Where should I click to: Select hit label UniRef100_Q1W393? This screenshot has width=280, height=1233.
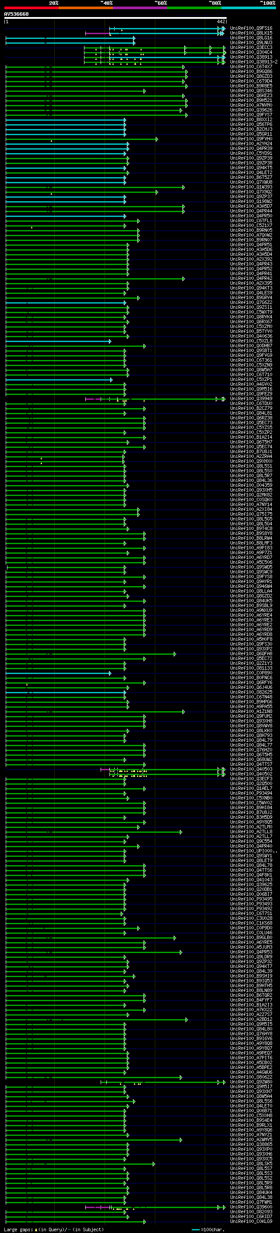[x=251, y=187]
